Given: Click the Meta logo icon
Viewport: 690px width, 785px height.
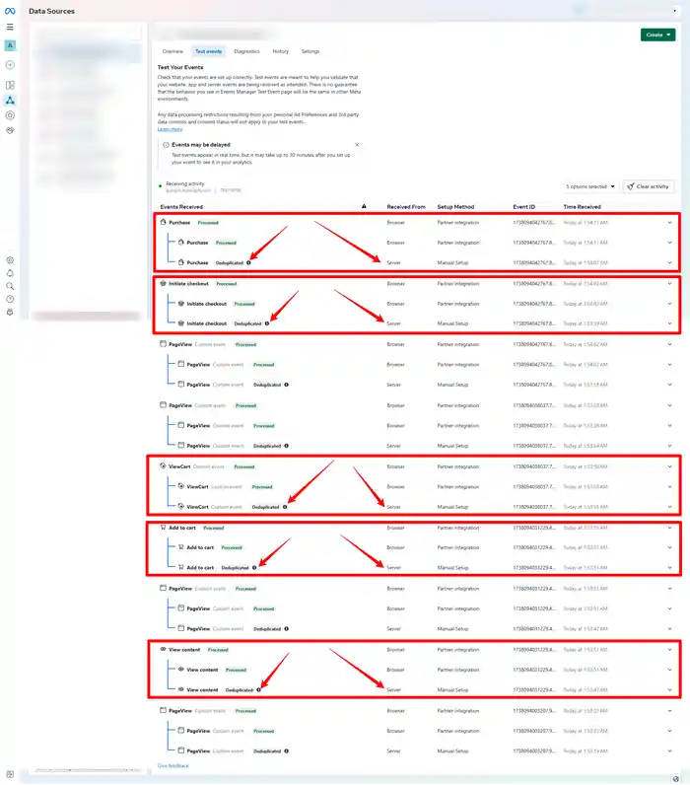Looking at the screenshot, I should (x=10, y=11).
